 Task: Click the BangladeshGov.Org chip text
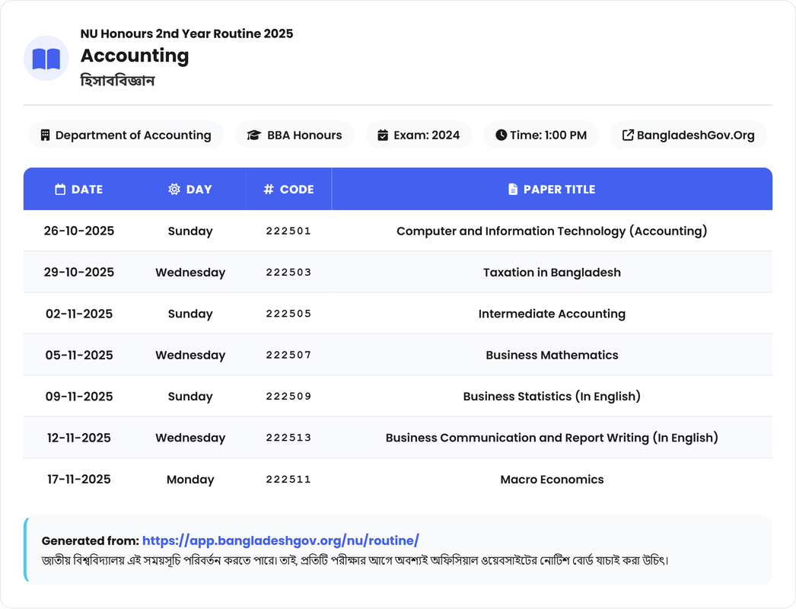[696, 135]
